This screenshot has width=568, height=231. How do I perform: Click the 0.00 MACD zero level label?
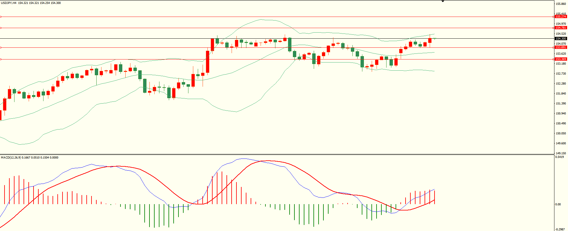tap(558, 204)
